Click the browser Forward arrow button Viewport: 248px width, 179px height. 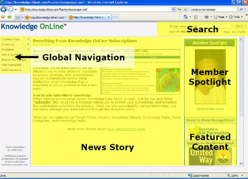(10, 9)
